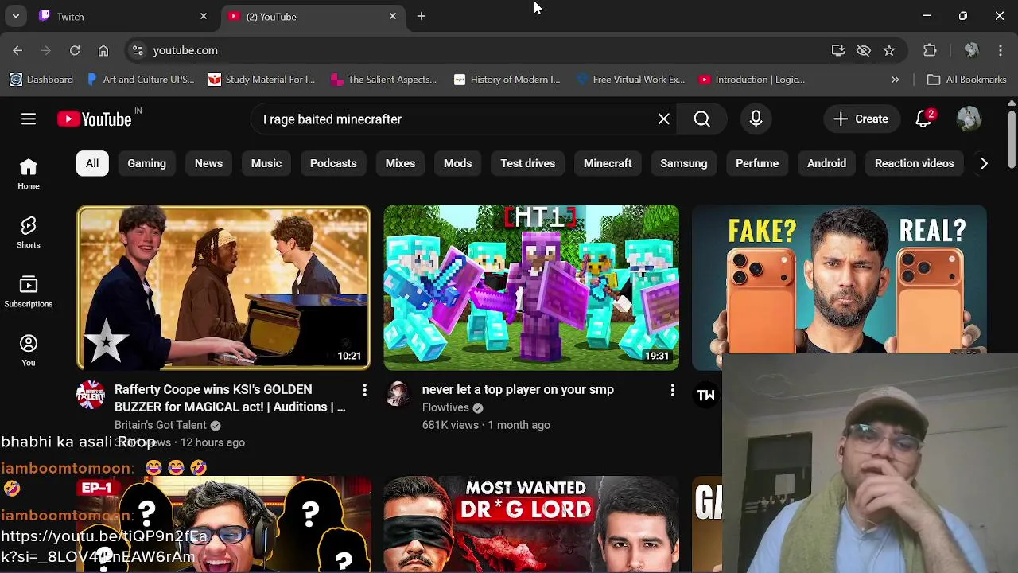
Task: Open the Rafferty Coope piano video thumbnail
Action: click(x=223, y=288)
